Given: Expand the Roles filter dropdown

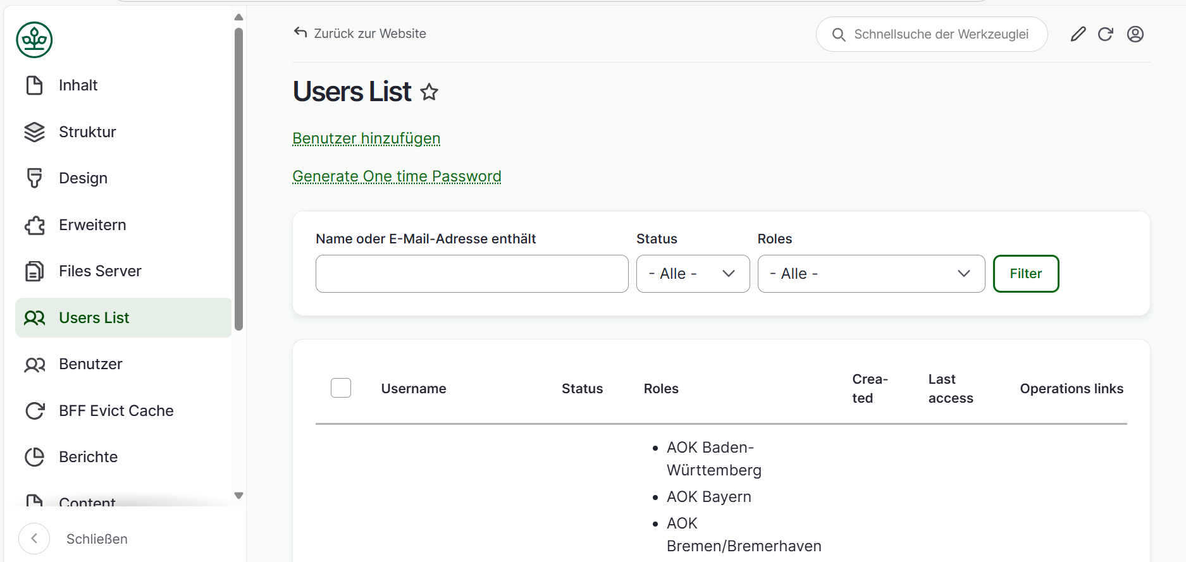Looking at the screenshot, I should coord(870,274).
